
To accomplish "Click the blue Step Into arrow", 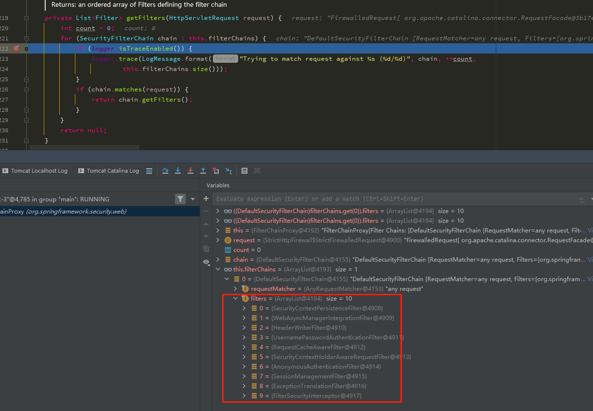I will point(178,171).
